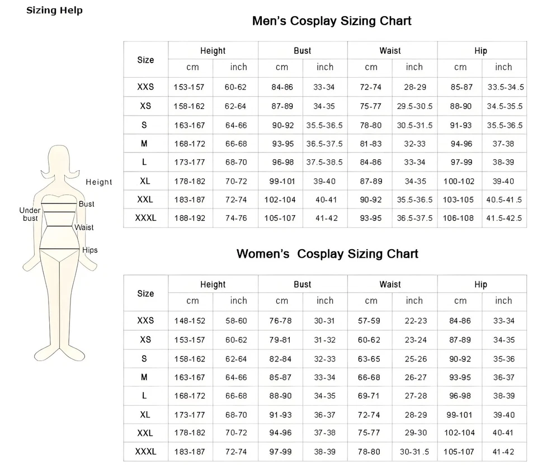Select the XXS row in men's chart
Image resolution: width=537 pixels, height=475 pixels.
pos(145,87)
